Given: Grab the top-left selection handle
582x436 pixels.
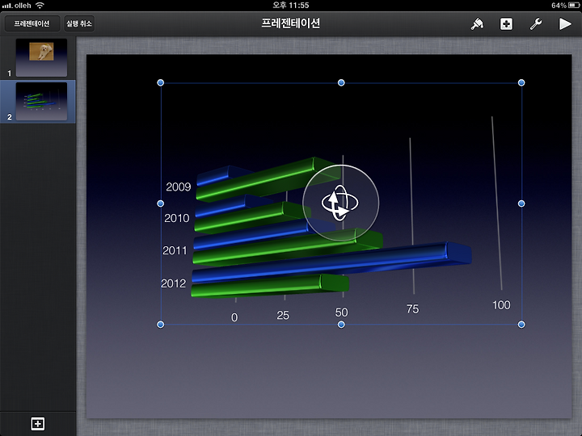Looking at the screenshot, I should 160,82.
